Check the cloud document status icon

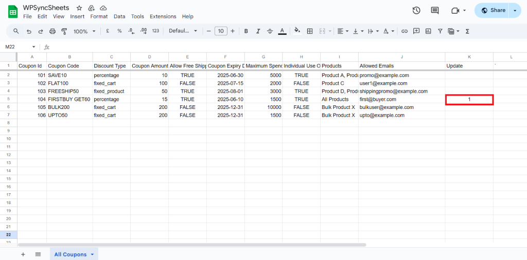click(x=103, y=8)
